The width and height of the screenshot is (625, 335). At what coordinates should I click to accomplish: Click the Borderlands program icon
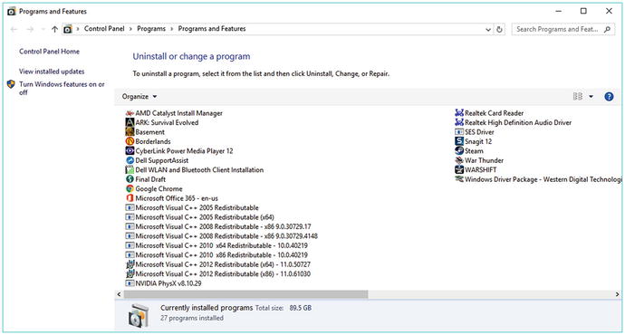[130, 141]
